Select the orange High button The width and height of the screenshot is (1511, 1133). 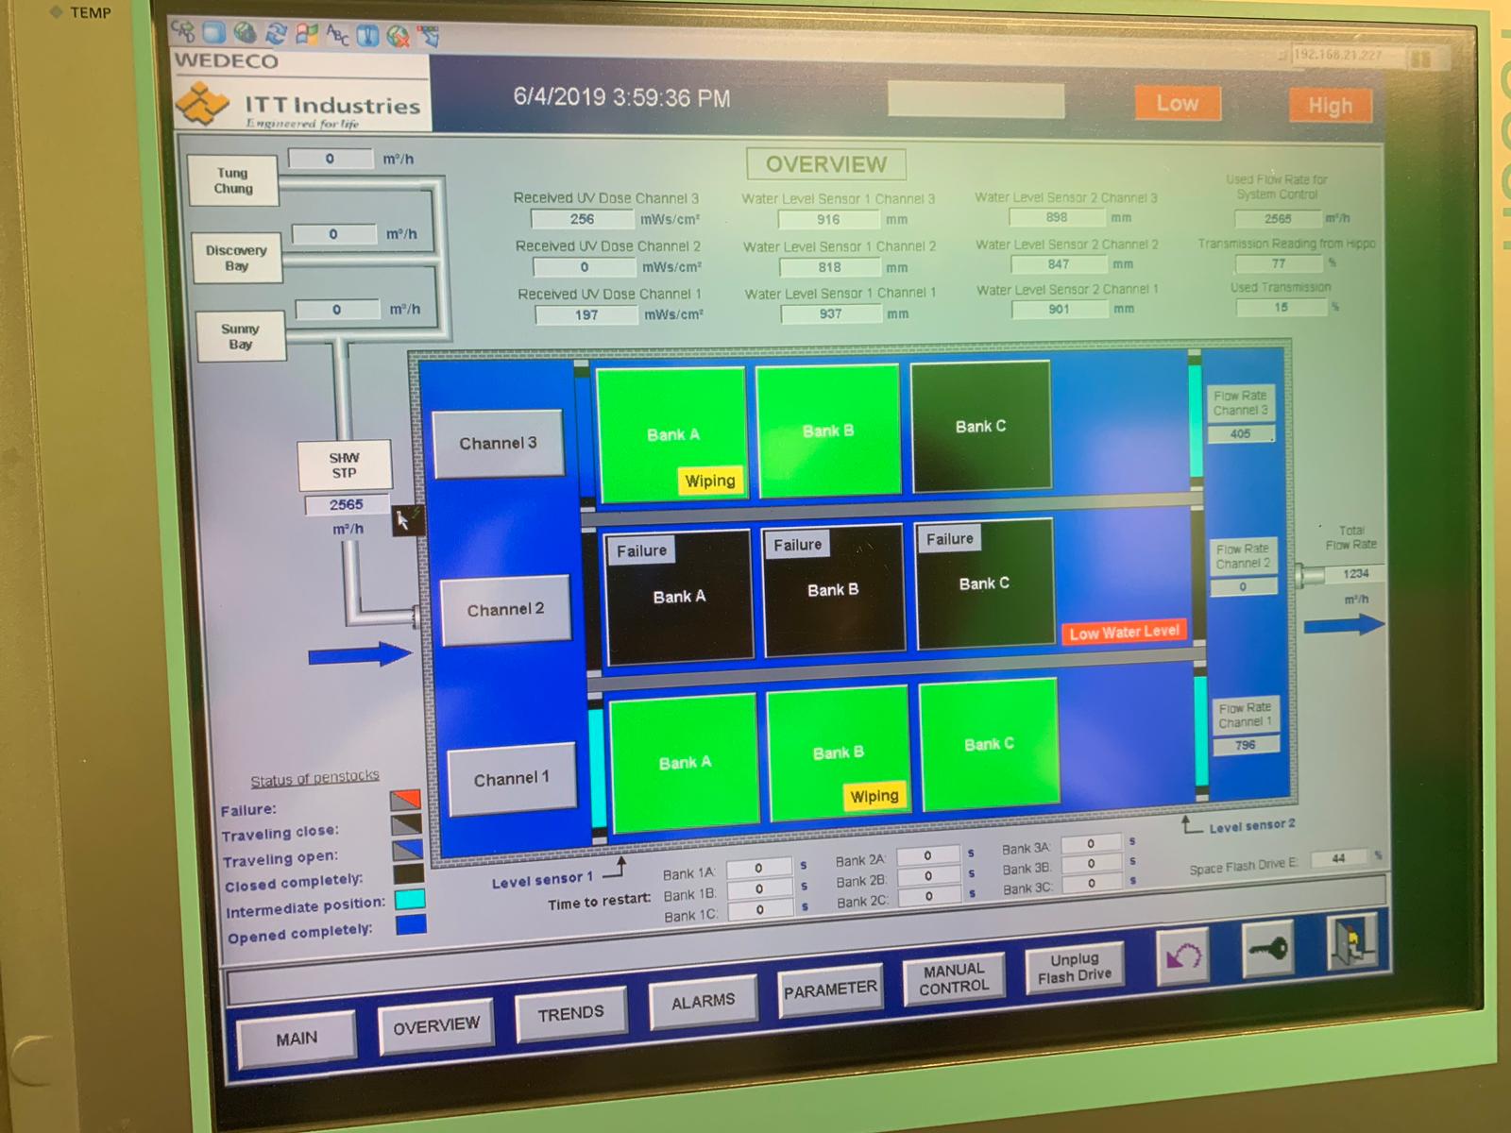1330,106
